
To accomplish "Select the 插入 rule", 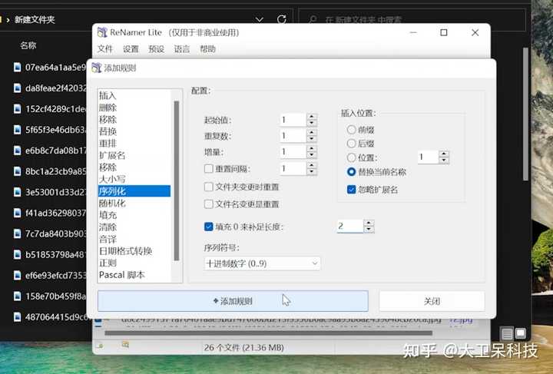I will pos(134,95).
